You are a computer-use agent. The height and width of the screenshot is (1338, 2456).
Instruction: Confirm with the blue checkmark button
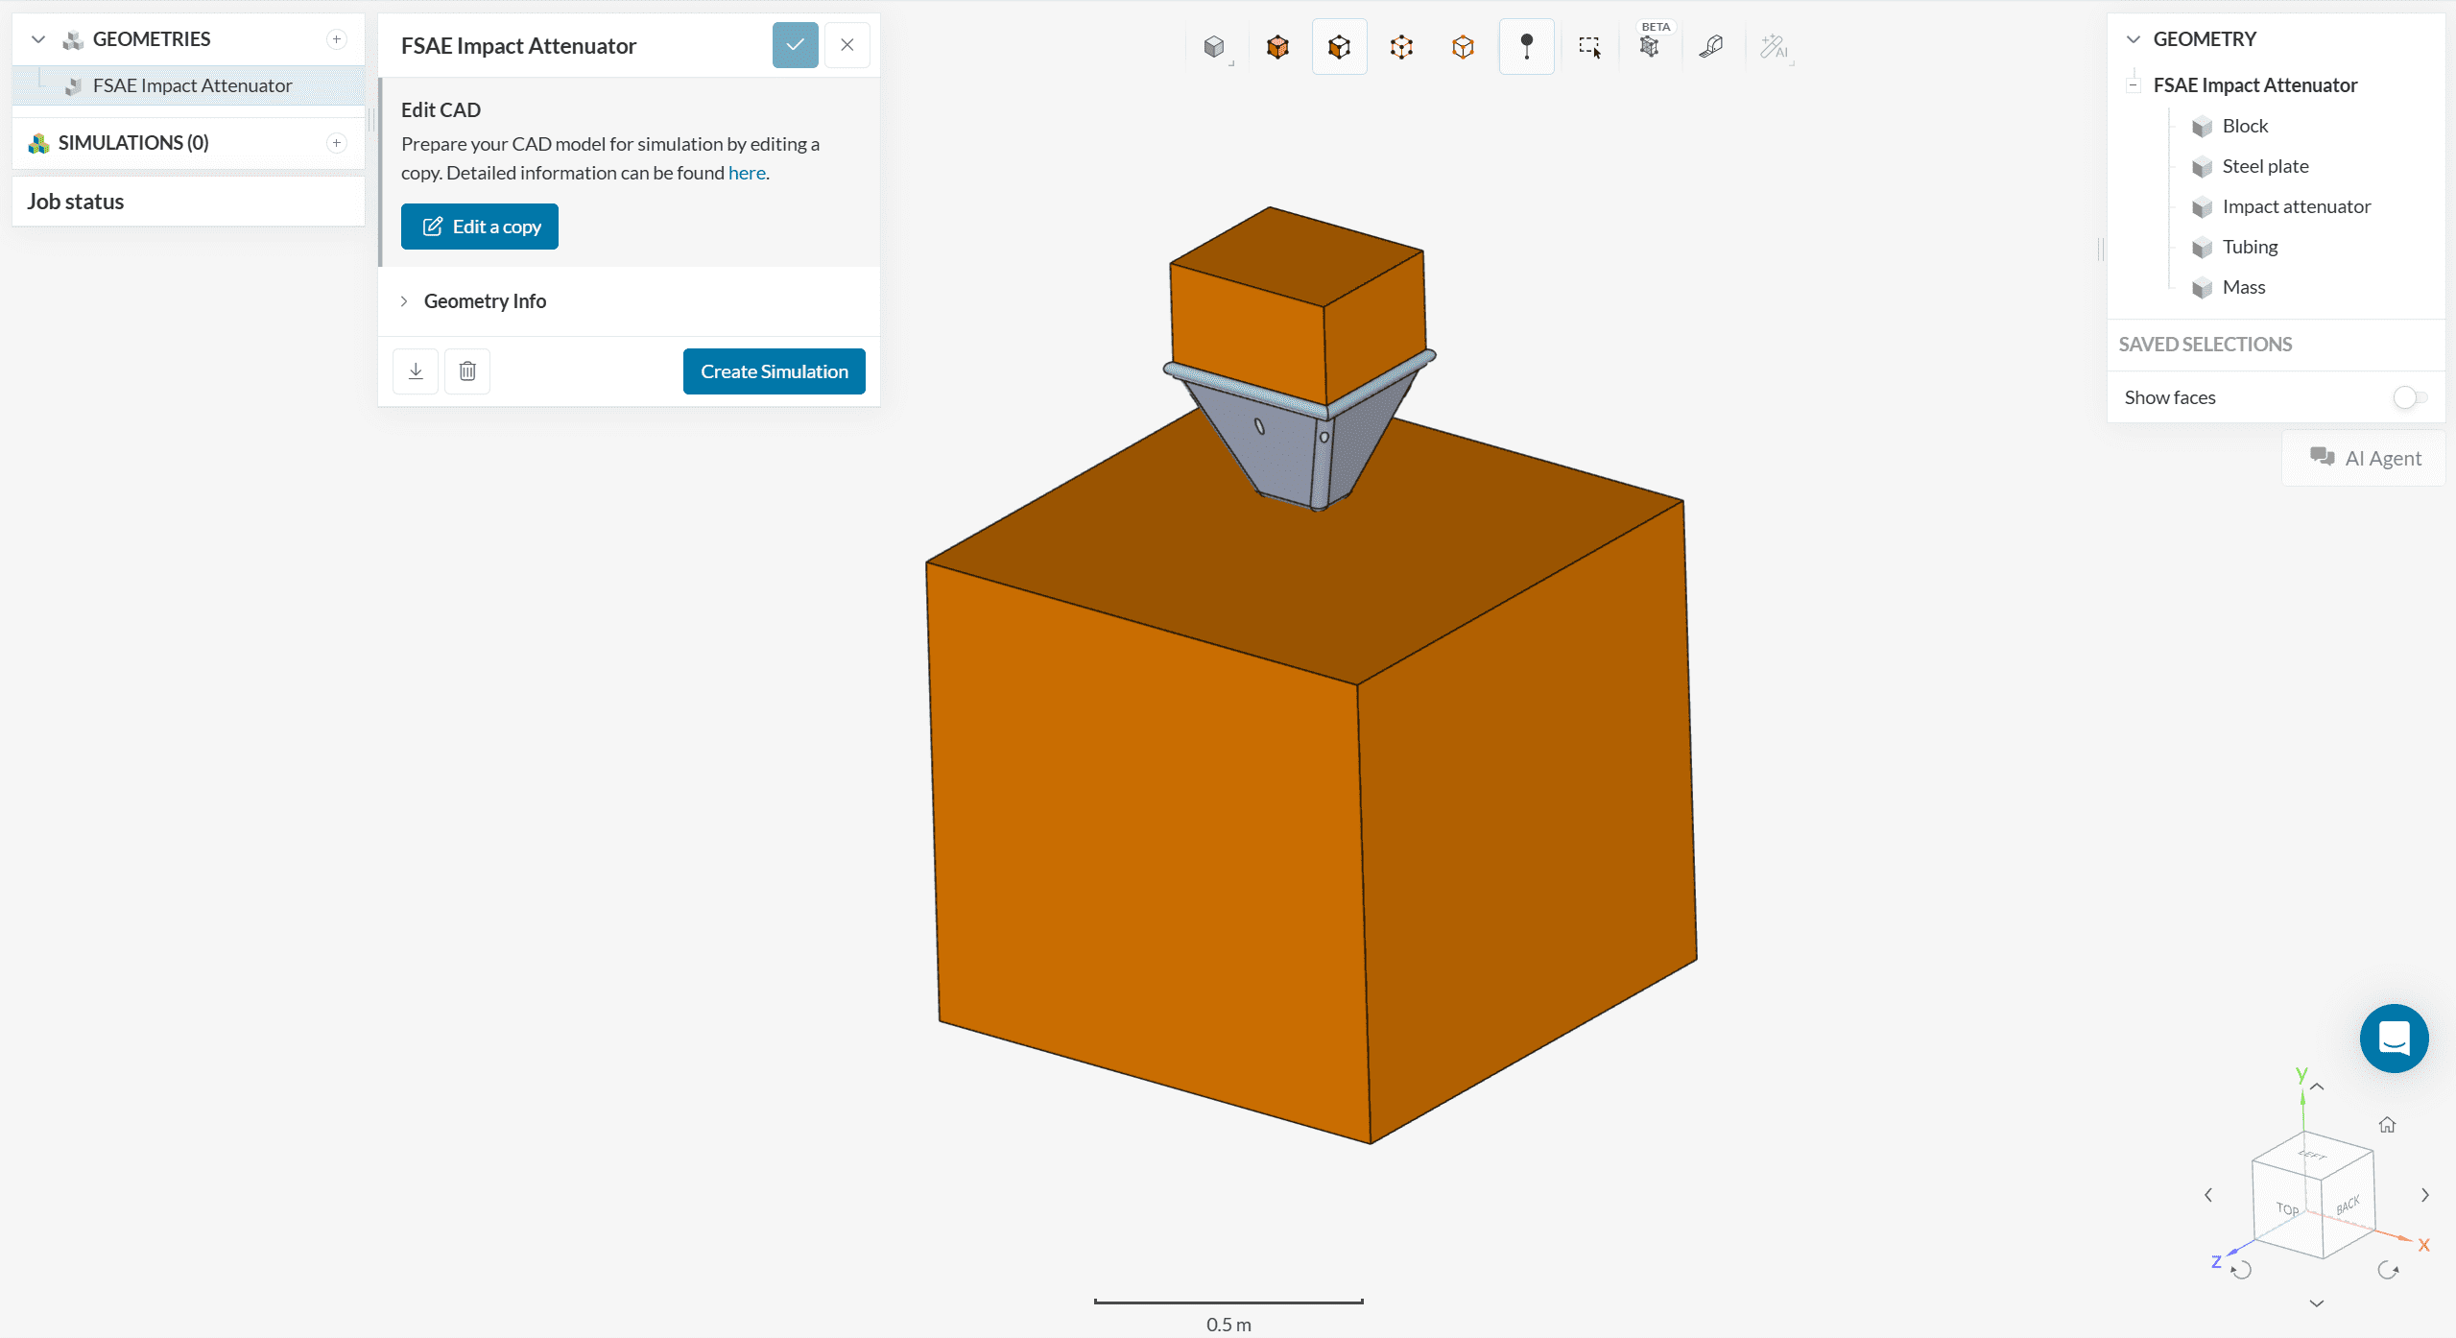(x=795, y=45)
